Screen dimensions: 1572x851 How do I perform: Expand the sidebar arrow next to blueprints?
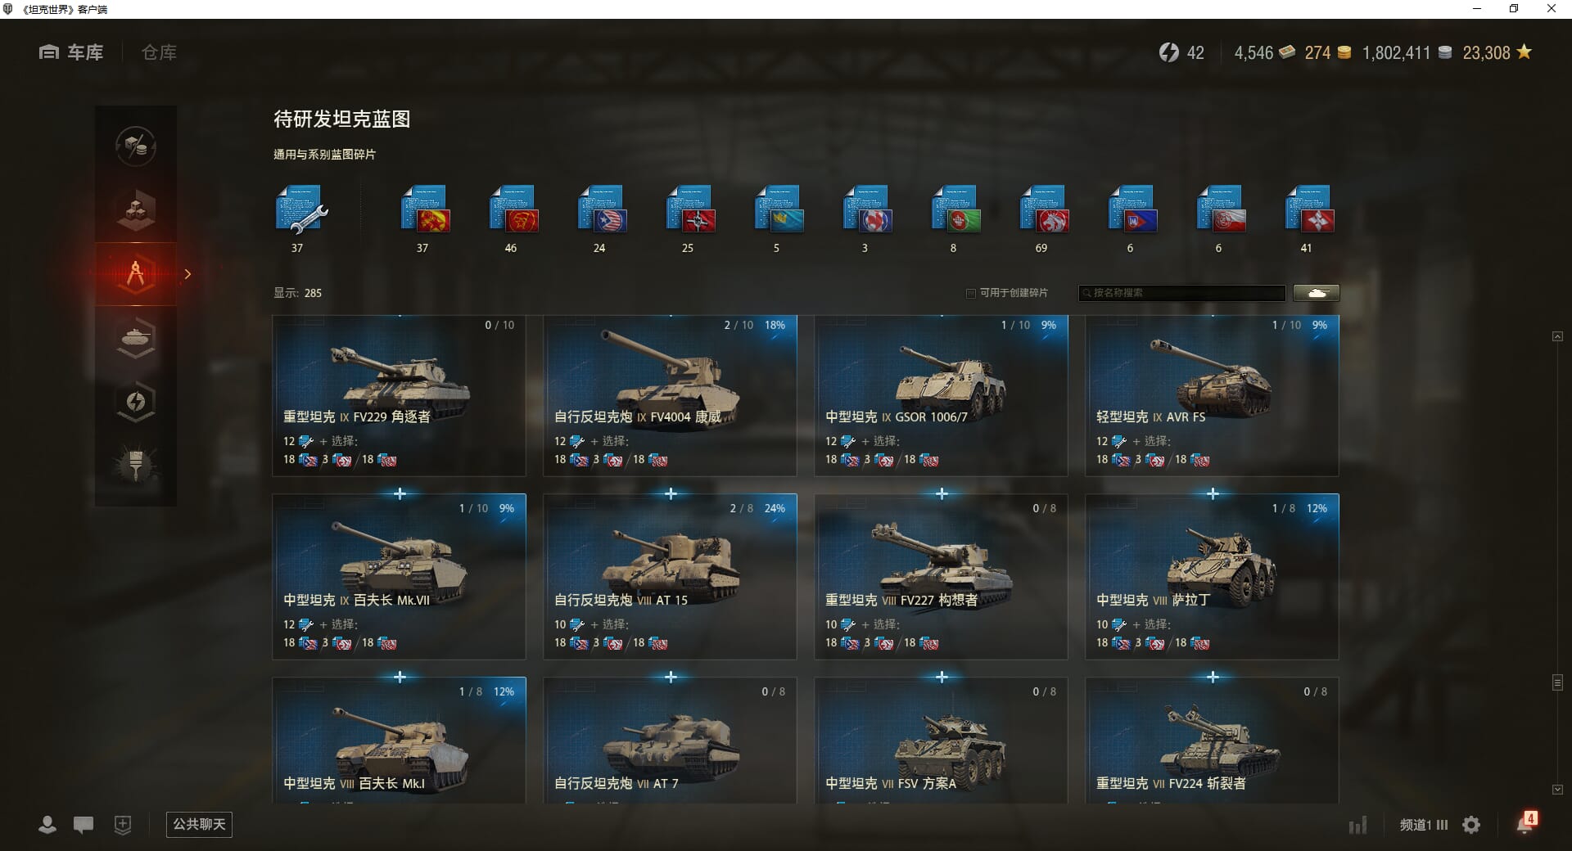coord(187,274)
